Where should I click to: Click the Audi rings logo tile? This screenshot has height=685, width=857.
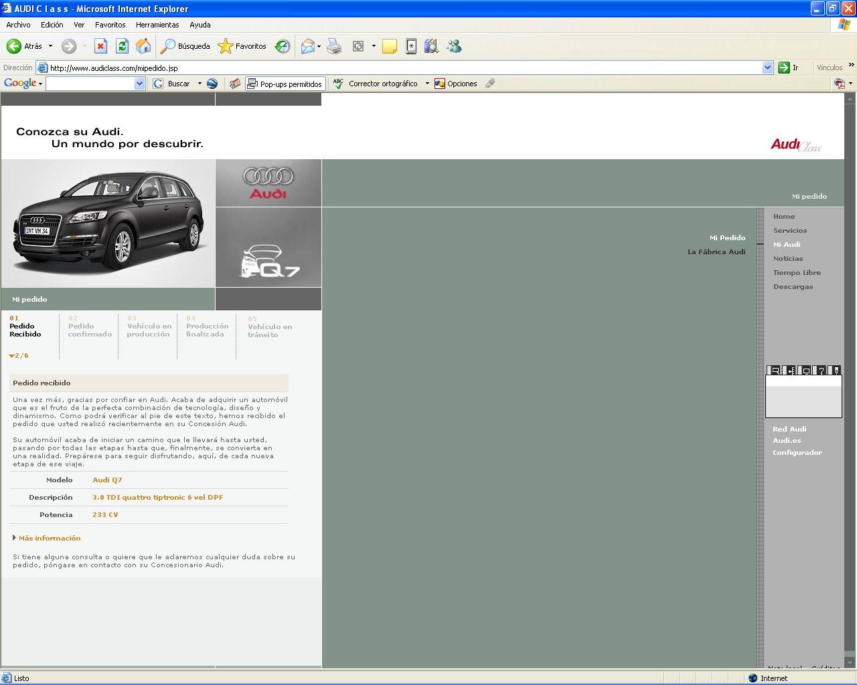pyautogui.click(x=268, y=183)
